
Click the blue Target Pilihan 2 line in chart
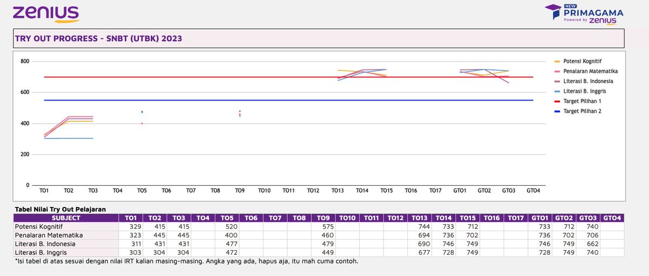[x=288, y=100]
